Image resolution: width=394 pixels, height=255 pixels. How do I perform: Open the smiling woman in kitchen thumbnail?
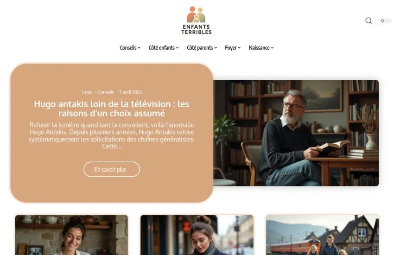click(x=71, y=235)
